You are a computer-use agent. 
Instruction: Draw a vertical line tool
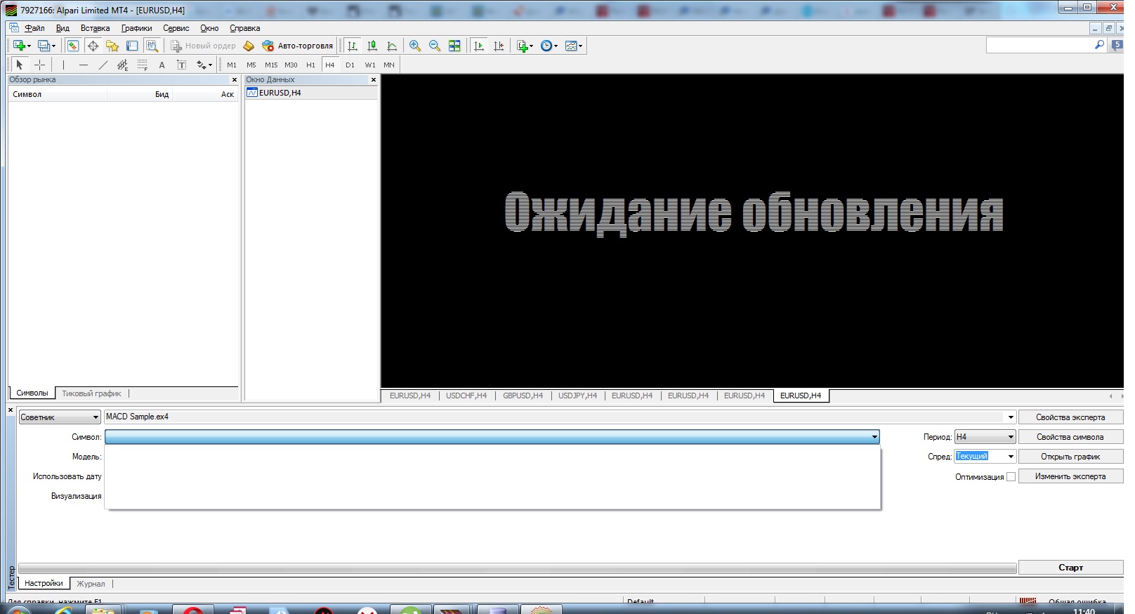tap(63, 65)
